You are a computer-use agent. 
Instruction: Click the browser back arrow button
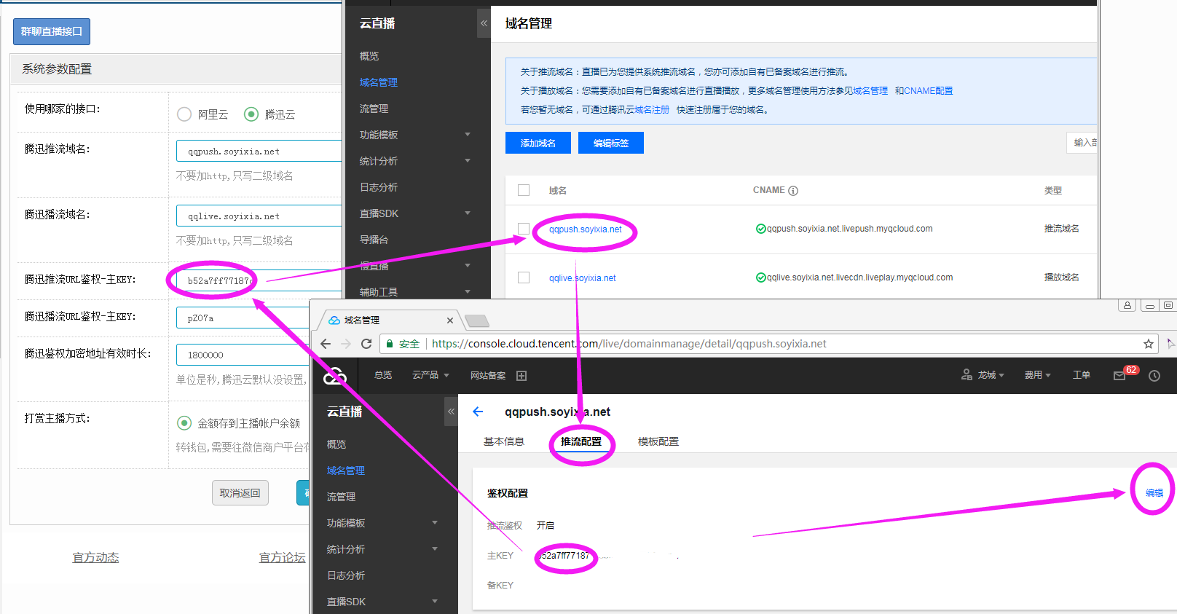tap(326, 344)
